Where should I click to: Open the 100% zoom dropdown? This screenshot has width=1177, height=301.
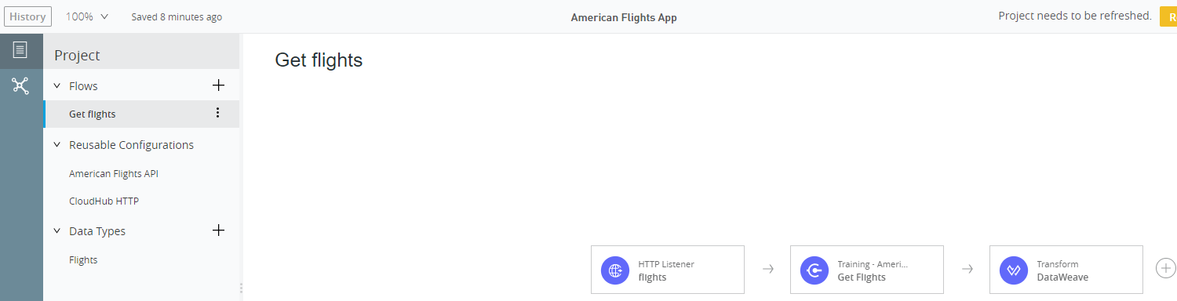point(87,16)
